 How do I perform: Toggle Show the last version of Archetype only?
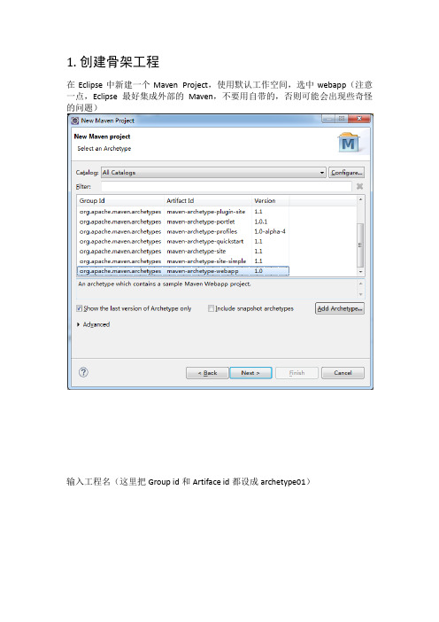(x=79, y=308)
